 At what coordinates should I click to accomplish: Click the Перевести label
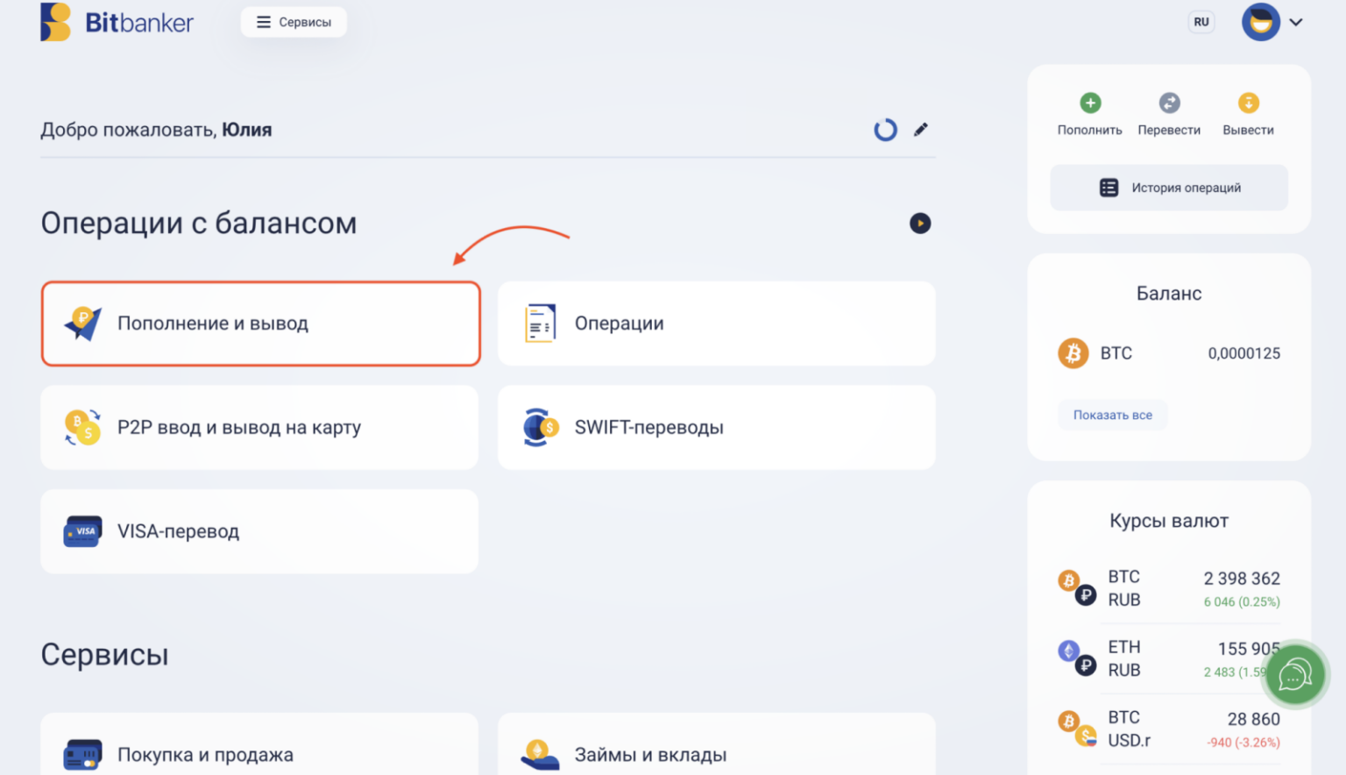(x=1169, y=130)
